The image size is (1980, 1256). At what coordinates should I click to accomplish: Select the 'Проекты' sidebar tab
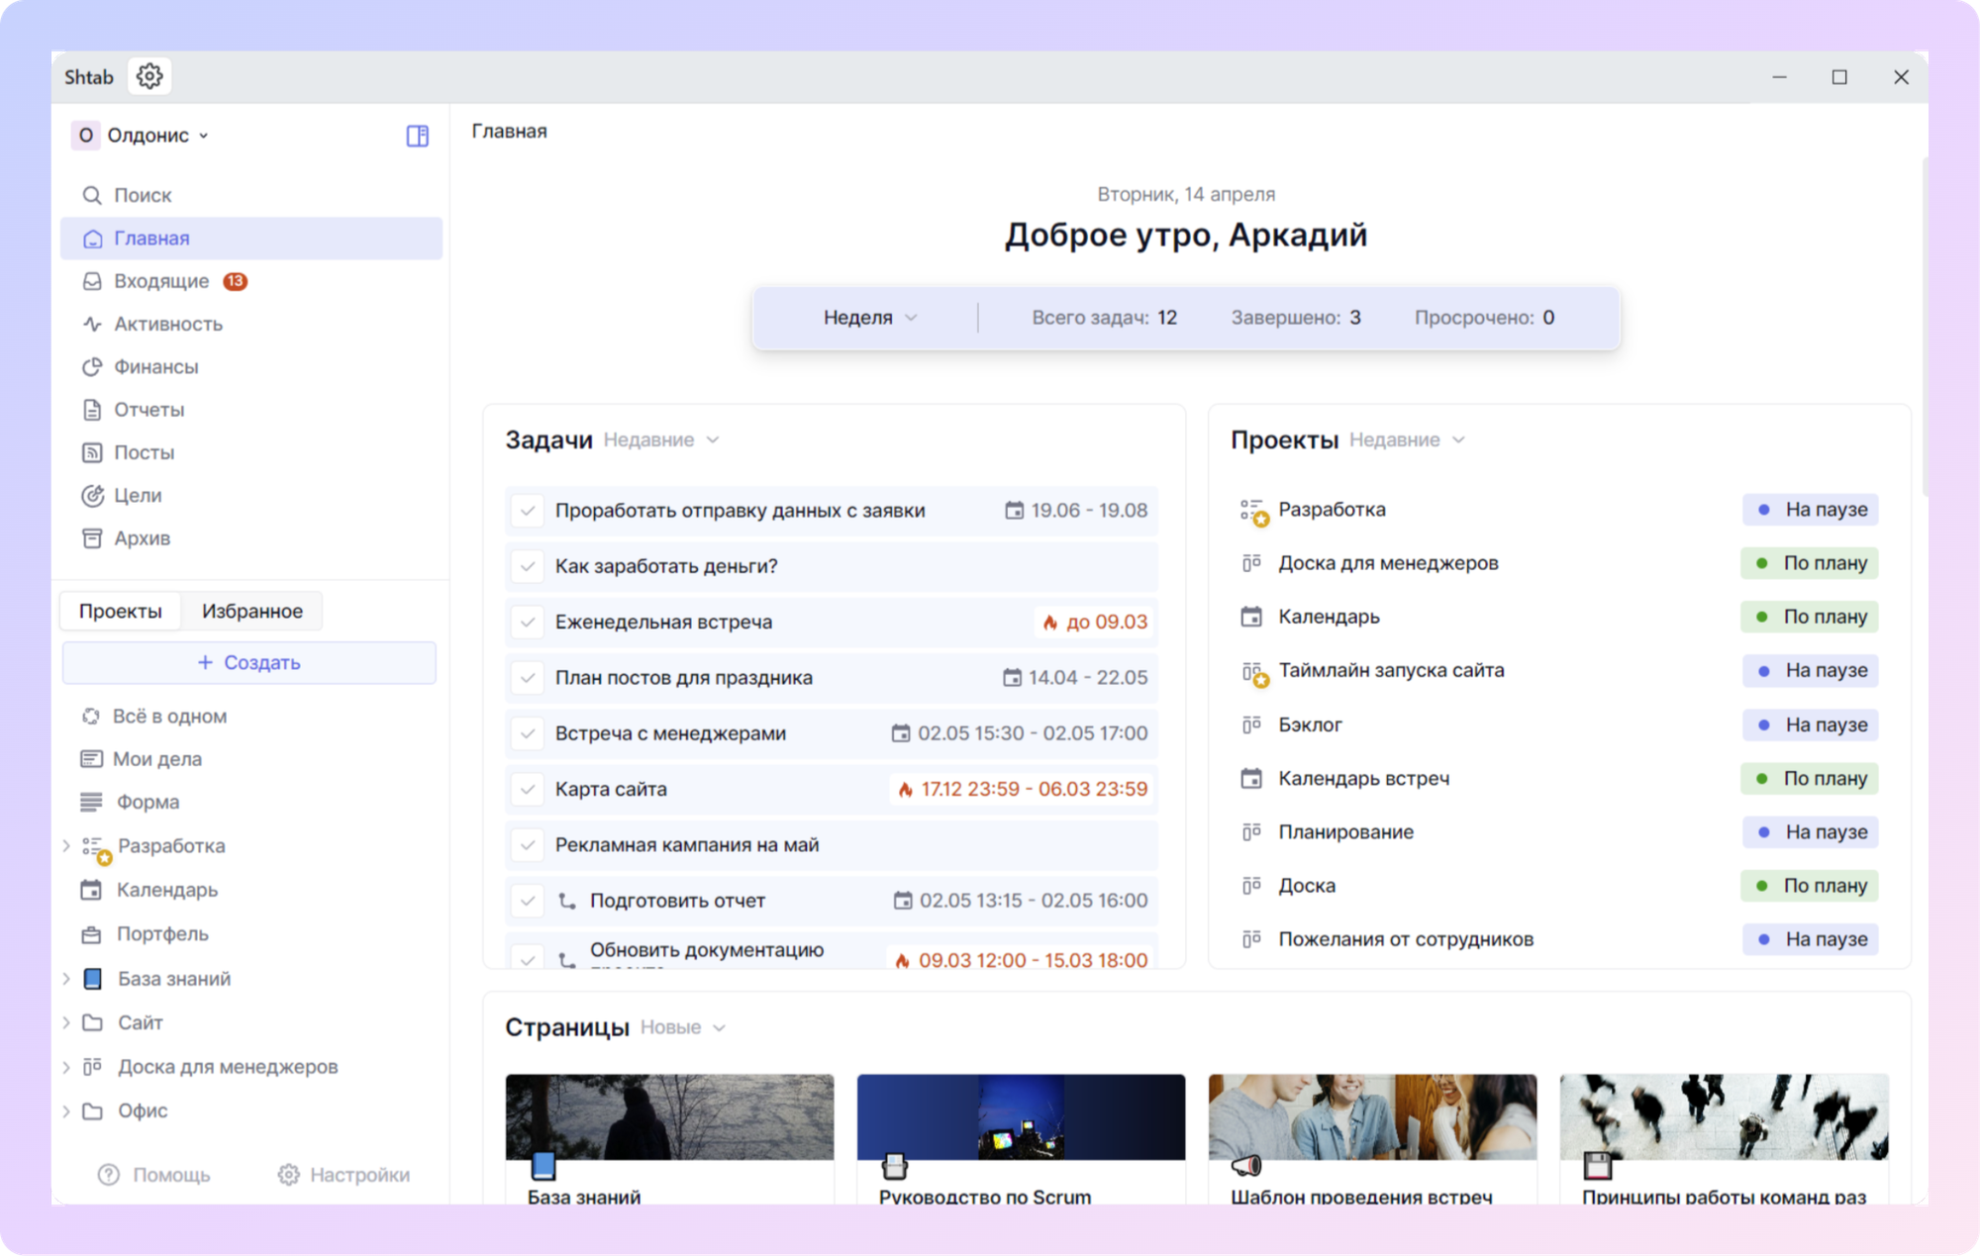pyautogui.click(x=121, y=611)
